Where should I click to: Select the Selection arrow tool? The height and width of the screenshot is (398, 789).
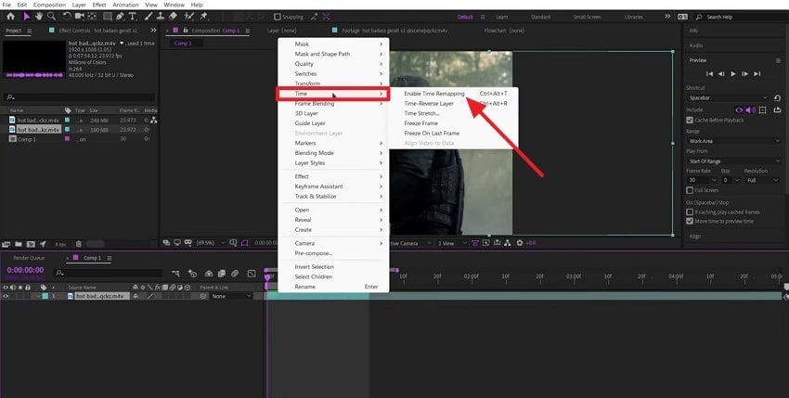point(27,17)
